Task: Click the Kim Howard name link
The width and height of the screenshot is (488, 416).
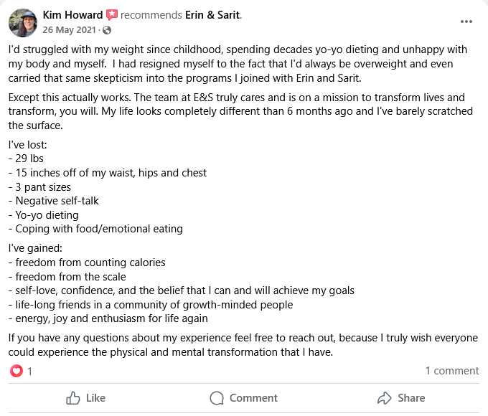Action: click(x=72, y=15)
